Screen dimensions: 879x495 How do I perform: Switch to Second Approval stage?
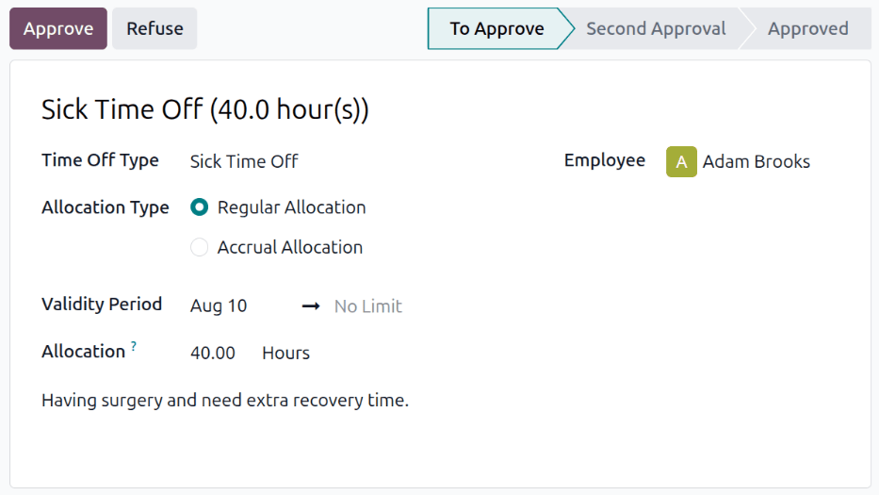[656, 28]
